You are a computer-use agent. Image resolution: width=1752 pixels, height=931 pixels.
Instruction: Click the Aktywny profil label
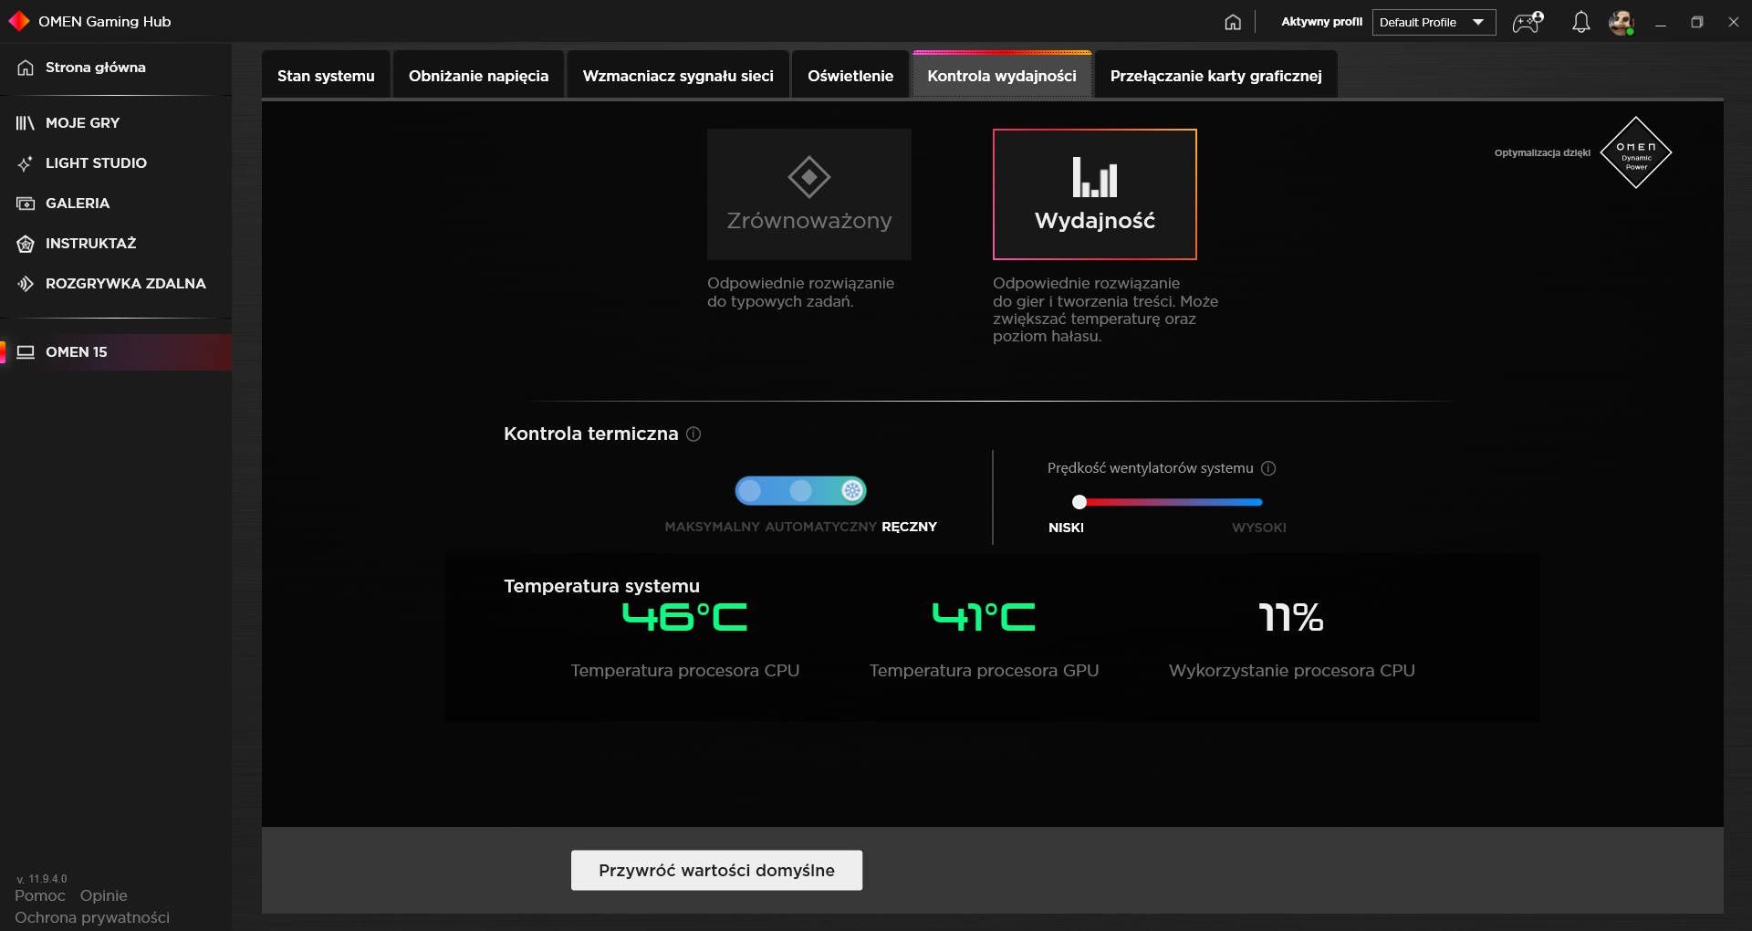pos(1321,22)
